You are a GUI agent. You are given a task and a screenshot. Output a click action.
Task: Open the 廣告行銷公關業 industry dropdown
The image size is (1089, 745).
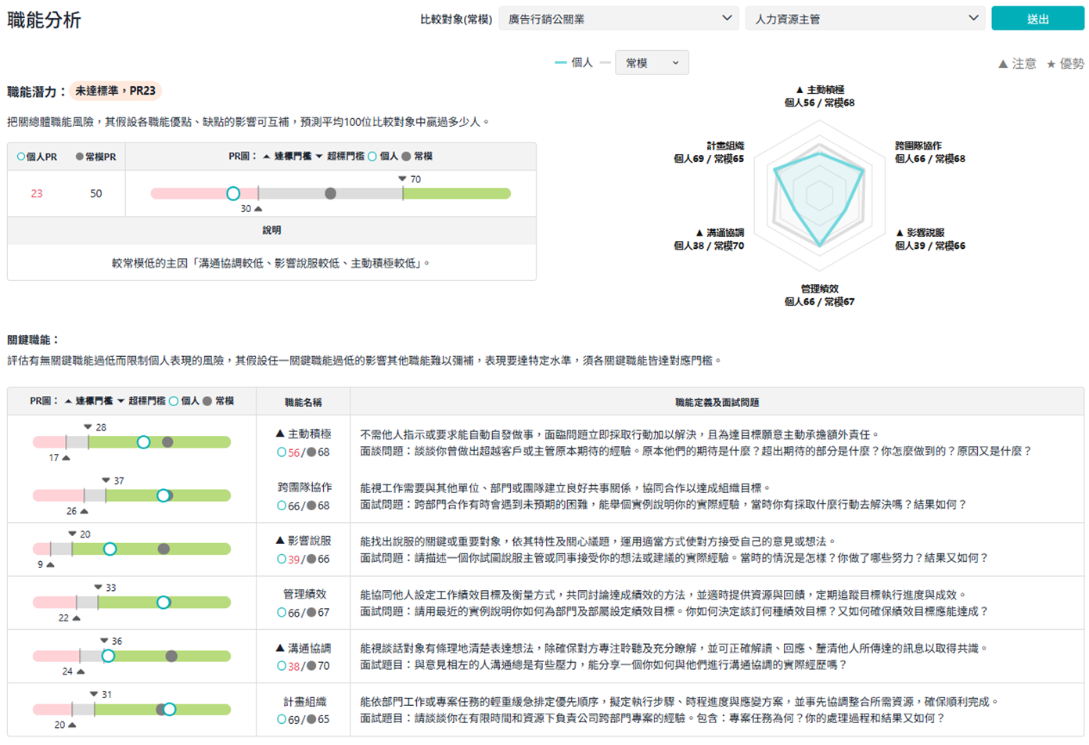click(618, 19)
